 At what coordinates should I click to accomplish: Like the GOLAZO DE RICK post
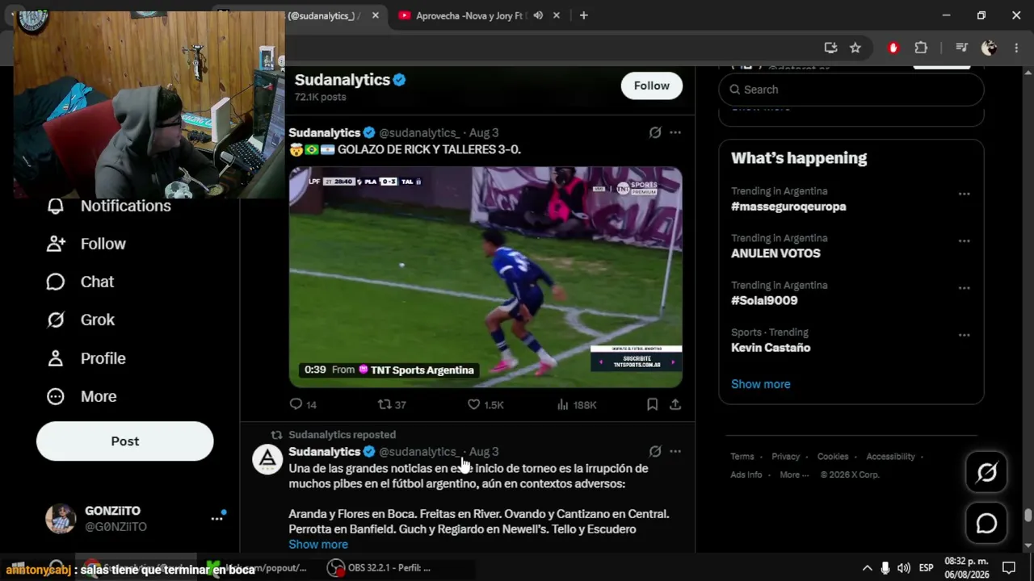[485, 404]
